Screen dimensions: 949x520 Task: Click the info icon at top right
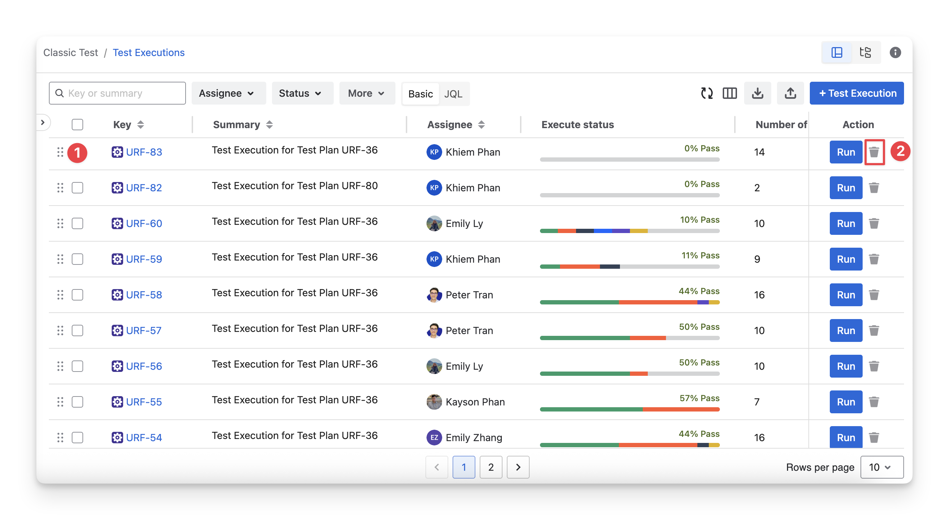(x=895, y=53)
